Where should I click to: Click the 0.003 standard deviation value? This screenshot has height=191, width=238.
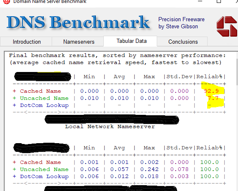[179, 176]
